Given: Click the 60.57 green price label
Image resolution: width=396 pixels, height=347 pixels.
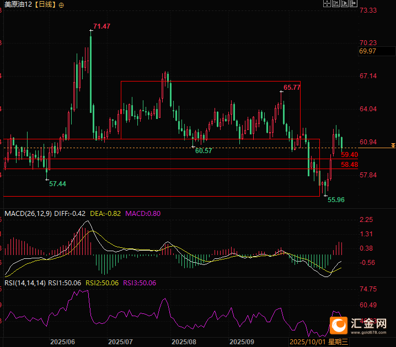Looking at the screenshot, I should [x=204, y=150].
